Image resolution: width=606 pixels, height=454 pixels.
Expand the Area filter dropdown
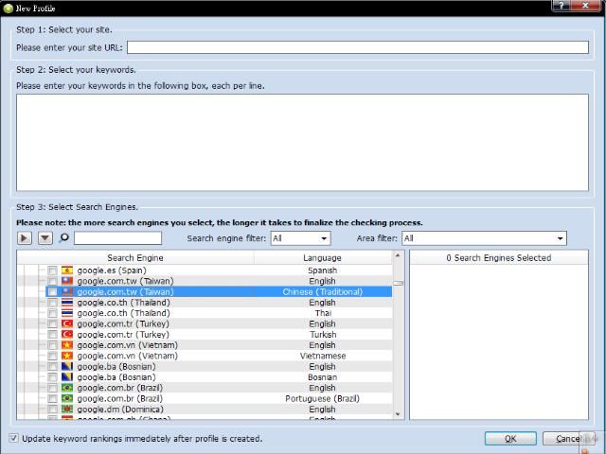point(484,238)
